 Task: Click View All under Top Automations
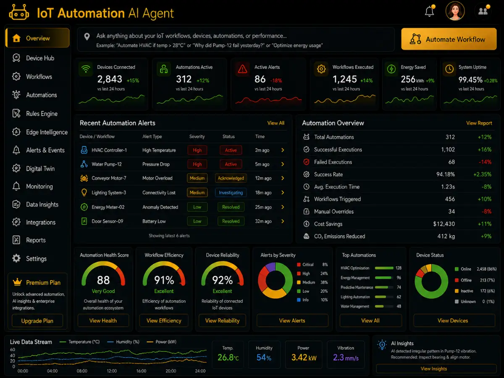[x=370, y=320]
